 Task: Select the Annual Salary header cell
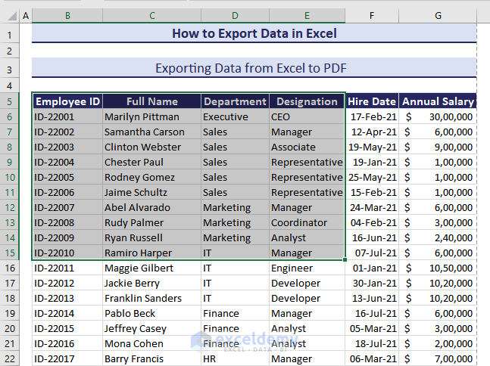point(439,101)
